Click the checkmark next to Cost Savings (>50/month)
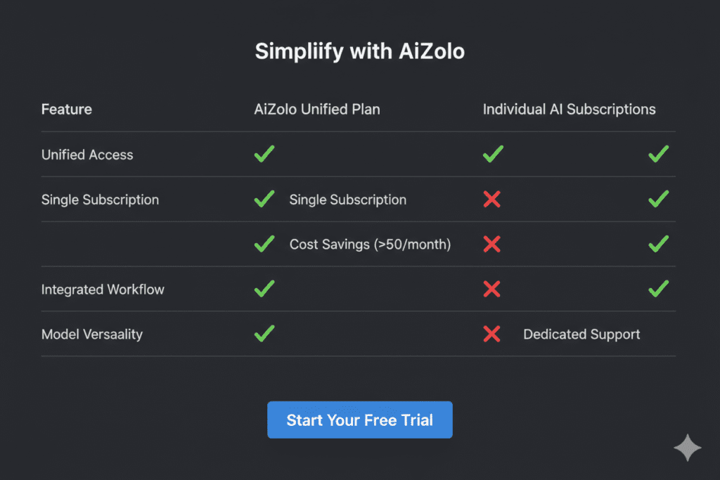This screenshot has width=720, height=480. point(264,244)
